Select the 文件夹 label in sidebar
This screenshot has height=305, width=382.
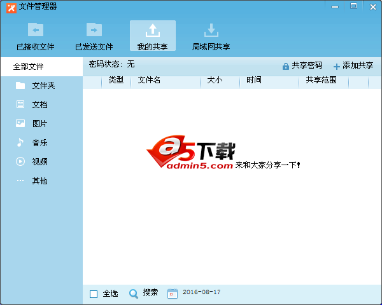[x=43, y=86]
